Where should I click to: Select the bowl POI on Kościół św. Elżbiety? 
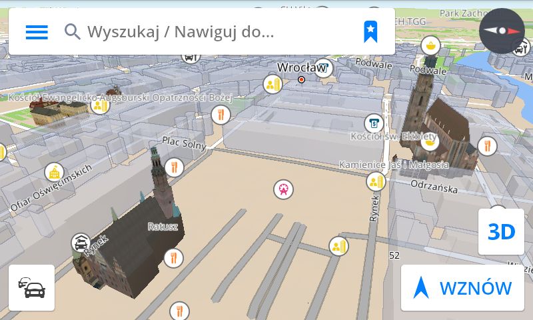(430, 143)
